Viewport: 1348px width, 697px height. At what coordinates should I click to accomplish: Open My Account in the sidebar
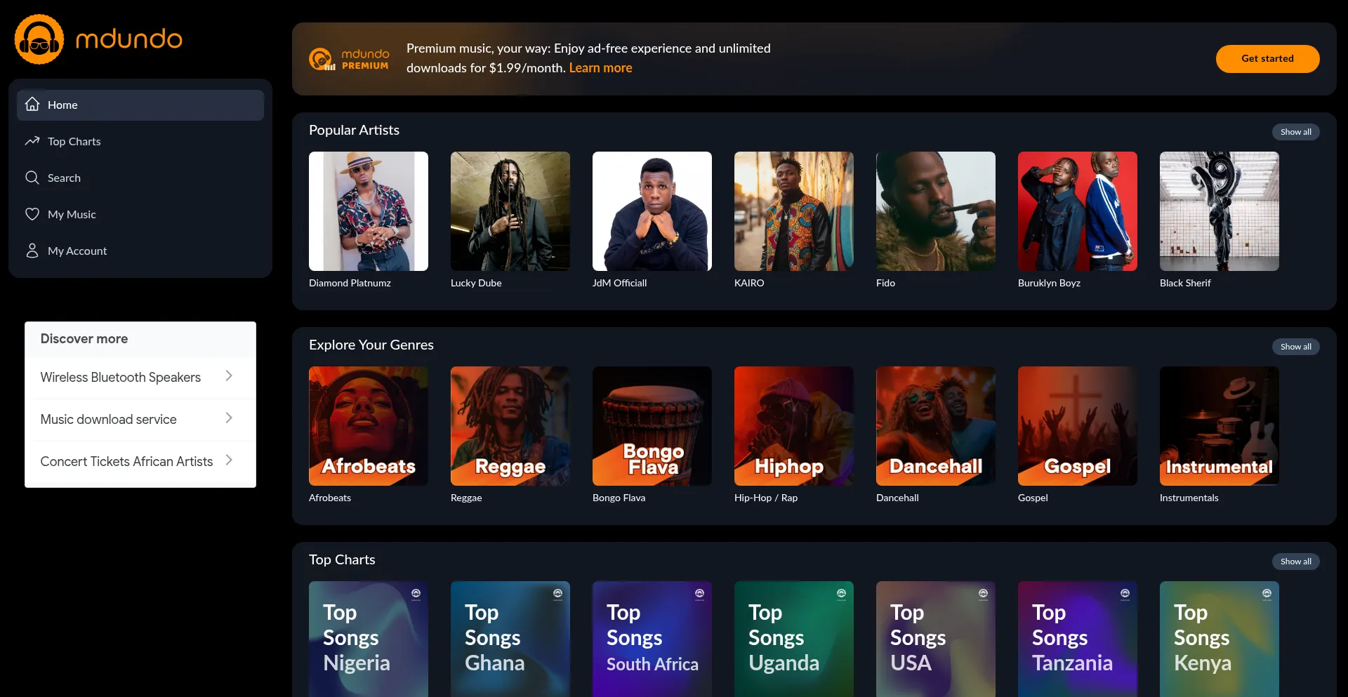pos(140,251)
